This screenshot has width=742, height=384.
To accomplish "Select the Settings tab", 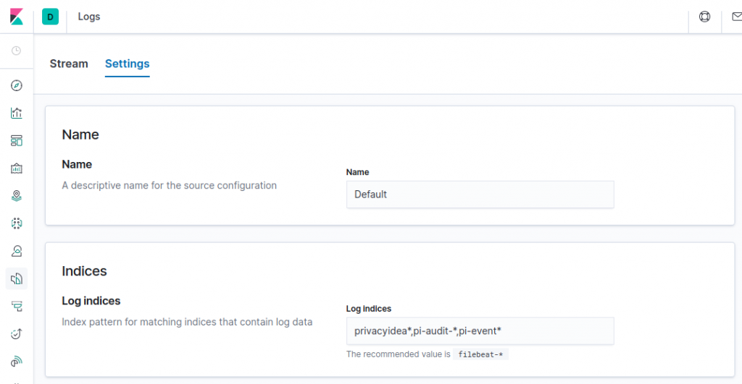I will 128,64.
